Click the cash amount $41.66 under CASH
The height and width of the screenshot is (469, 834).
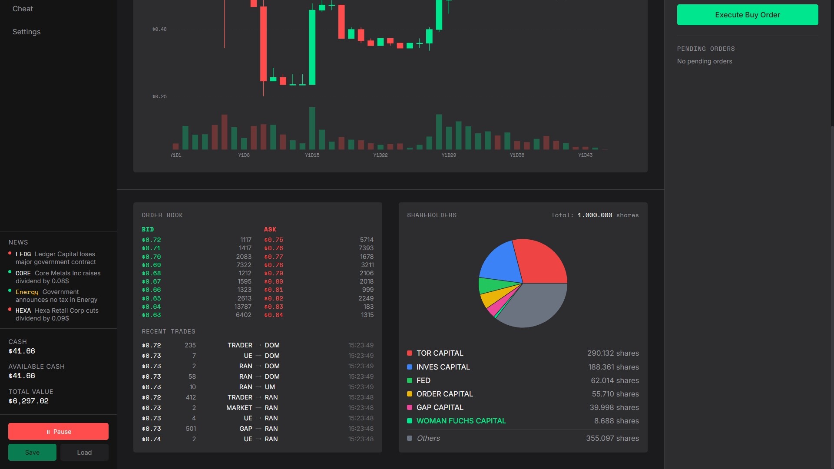22,351
